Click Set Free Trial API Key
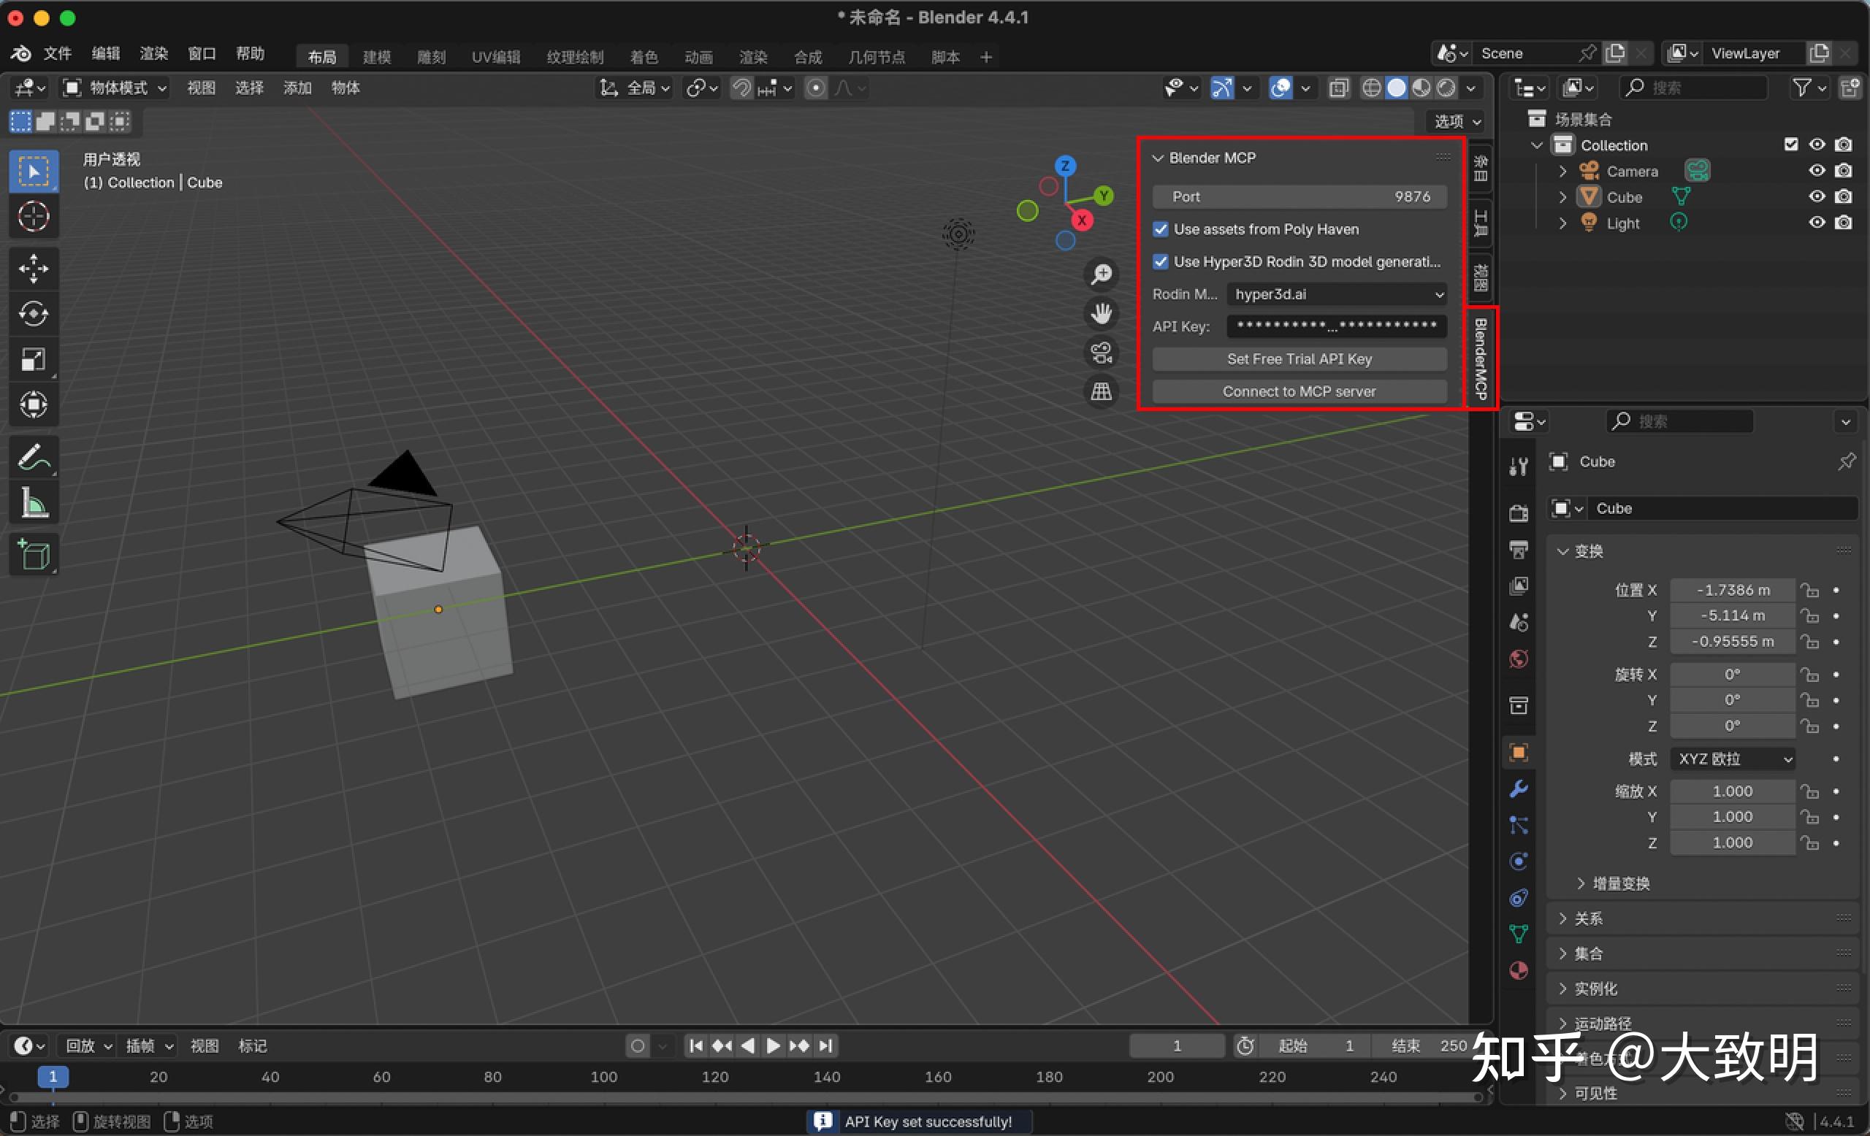The width and height of the screenshot is (1870, 1136). tap(1299, 358)
